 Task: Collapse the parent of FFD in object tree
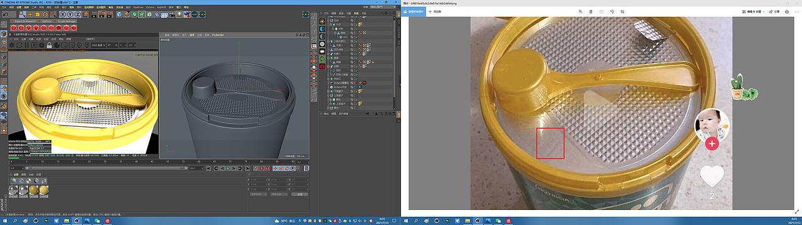(335, 33)
